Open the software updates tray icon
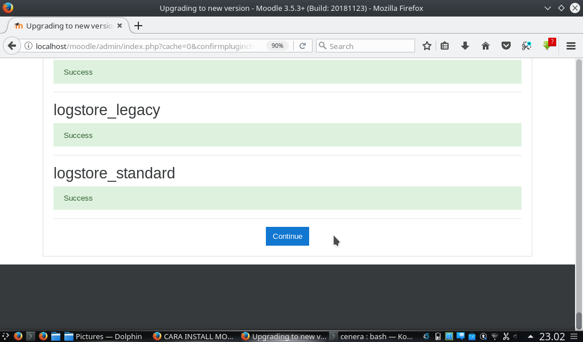This screenshot has height=342, width=583. [x=483, y=336]
